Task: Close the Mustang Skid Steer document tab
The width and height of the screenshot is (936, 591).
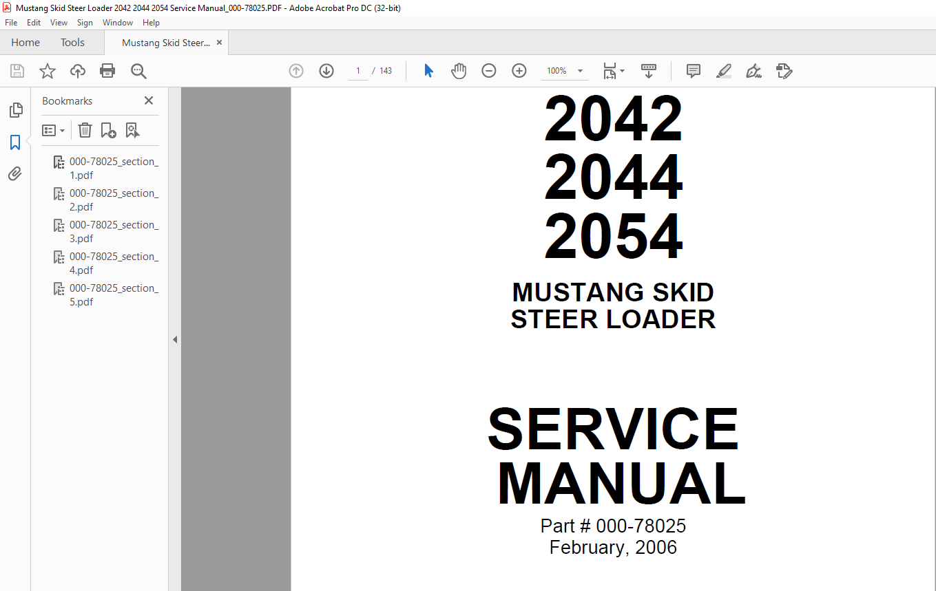Action: tap(220, 43)
